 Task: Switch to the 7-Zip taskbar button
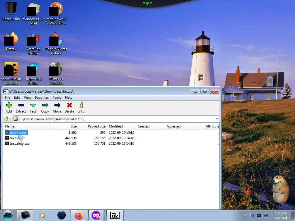[x=115, y=215]
